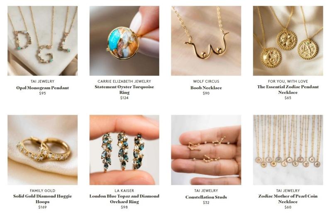View the Boob Necklace product image
This screenshot has height=217, width=332.
tap(206, 41)
